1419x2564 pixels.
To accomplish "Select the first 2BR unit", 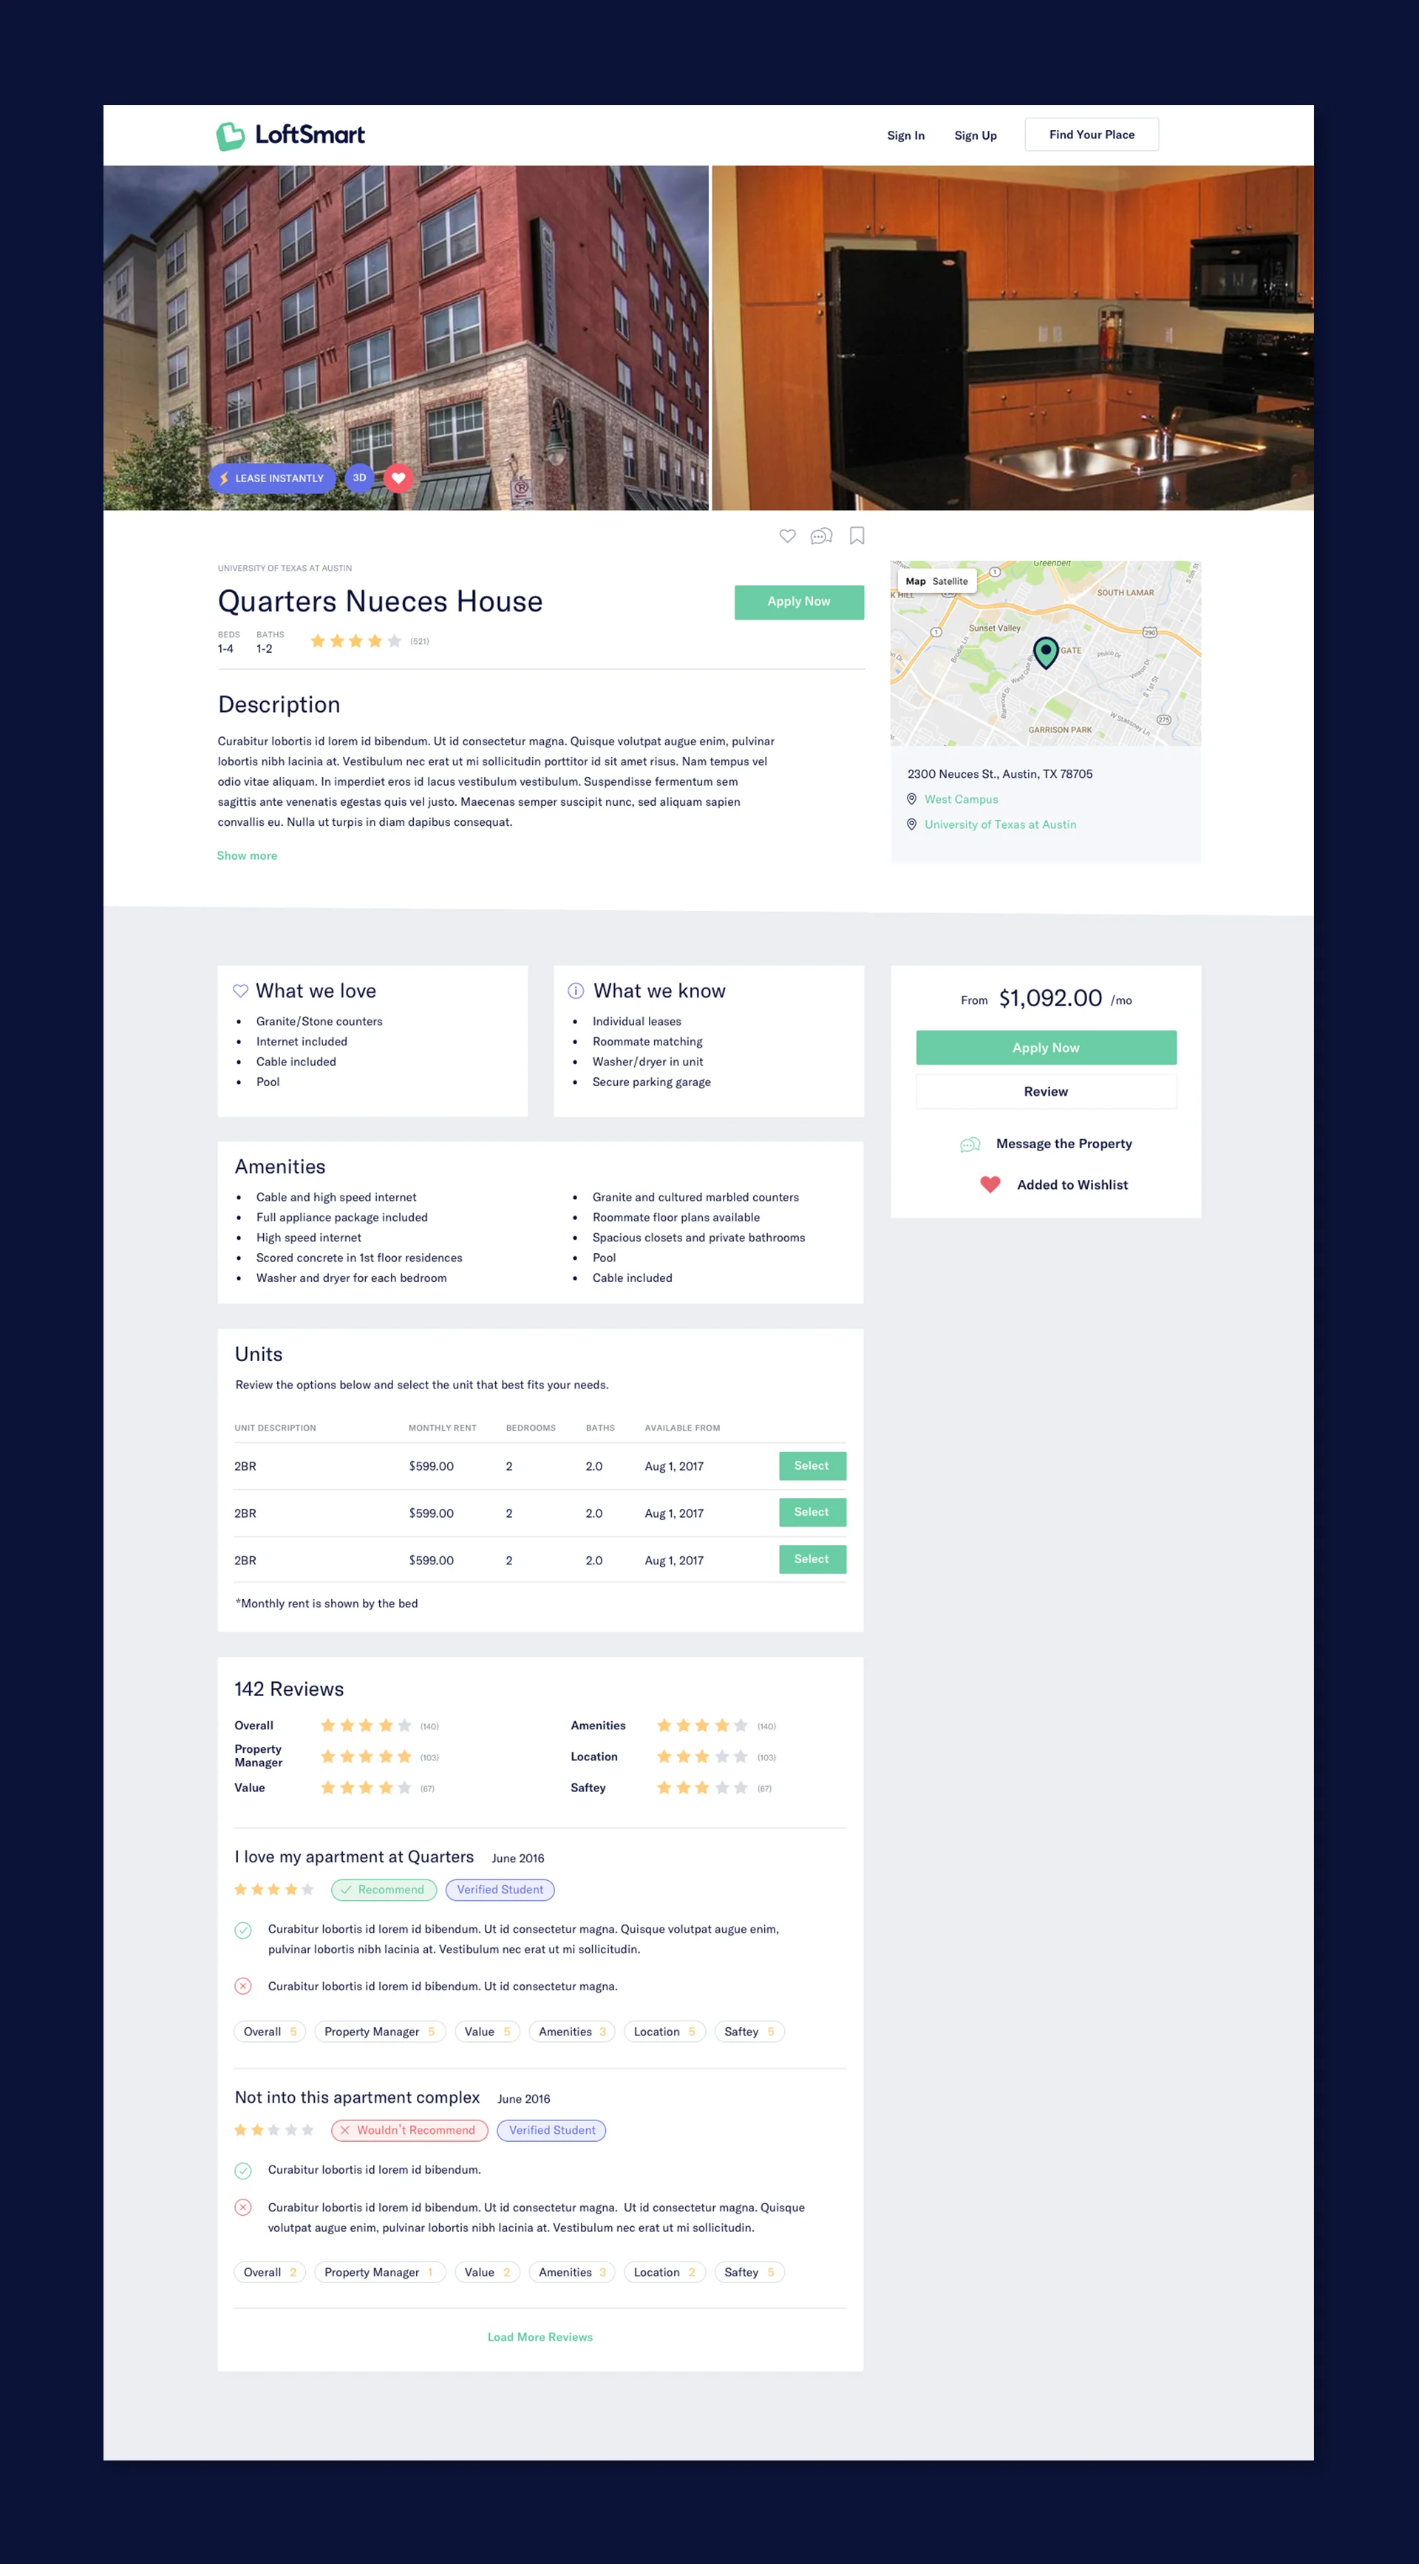I will (x=812, y=1466).
